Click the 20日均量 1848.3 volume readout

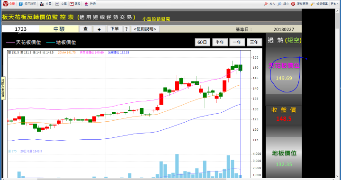point(31,151)
